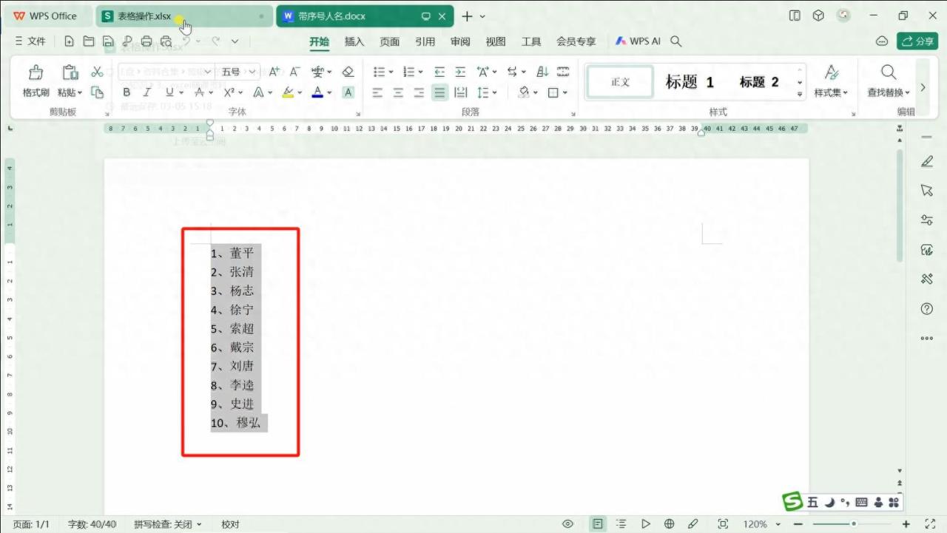Click the Distributed alignment icon
This screenshot has height=533, width=947.
point(460,92)
